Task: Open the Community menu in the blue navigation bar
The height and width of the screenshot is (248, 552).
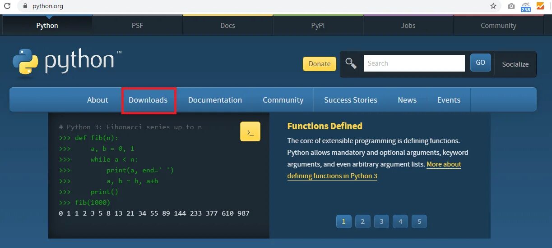Action: click(x=283, y=100)
